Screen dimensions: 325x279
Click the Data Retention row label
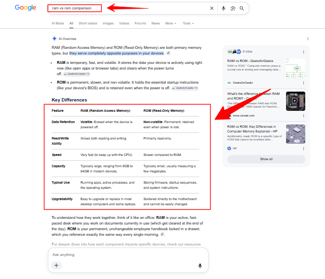[x=63, y=122]
